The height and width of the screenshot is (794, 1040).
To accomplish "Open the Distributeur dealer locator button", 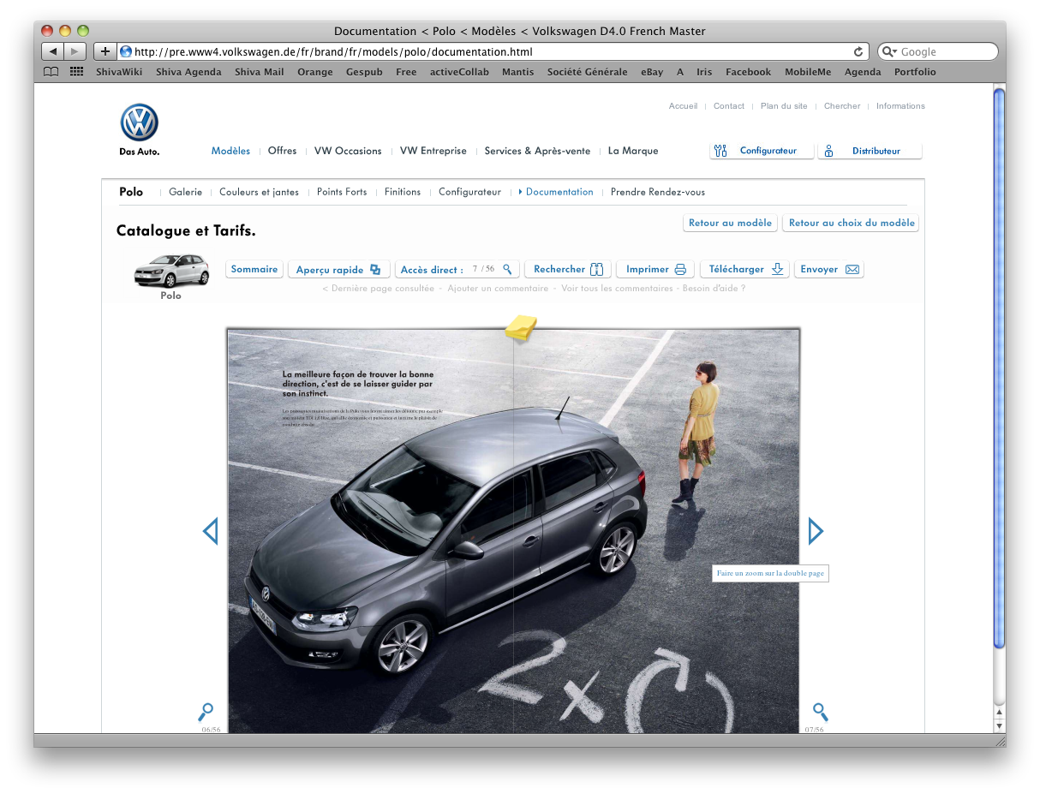I will point(870,151).
